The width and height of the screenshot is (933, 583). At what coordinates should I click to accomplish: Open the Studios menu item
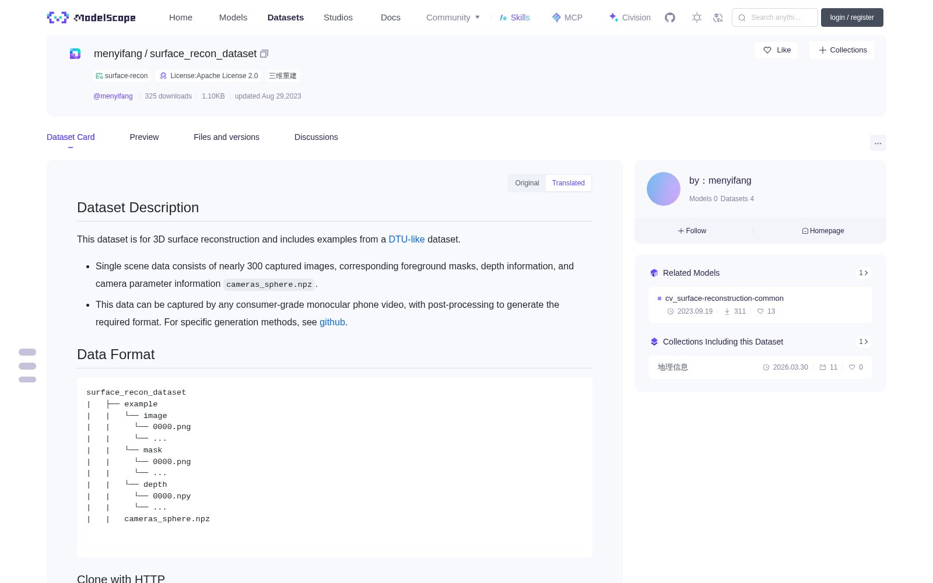(x=338, y=17)
